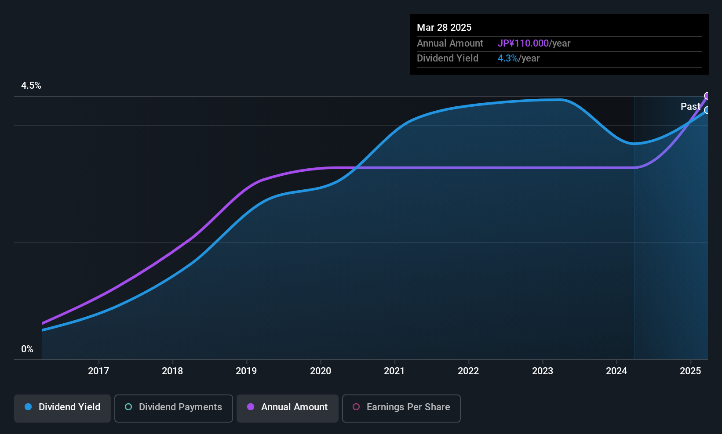Image resolution: width=722 pixels, height=434 pixels.
Task: Select the purple Annual Amount end-point marker
Action: click(707, 96)
